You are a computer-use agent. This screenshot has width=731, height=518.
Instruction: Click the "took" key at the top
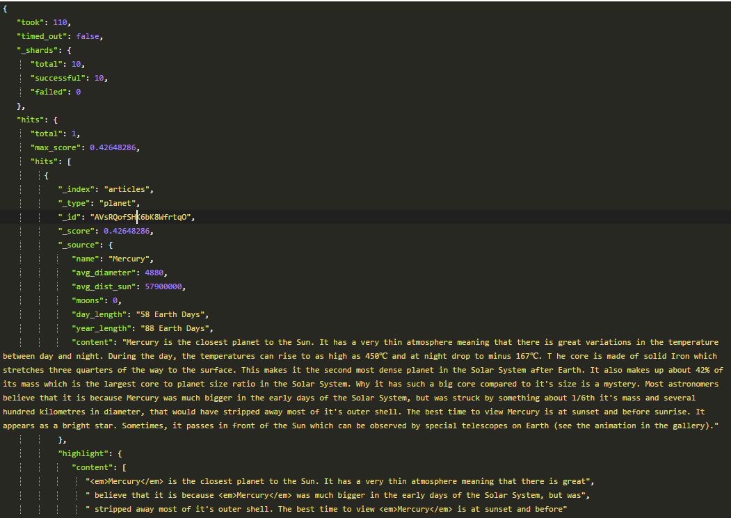point(32,22)
